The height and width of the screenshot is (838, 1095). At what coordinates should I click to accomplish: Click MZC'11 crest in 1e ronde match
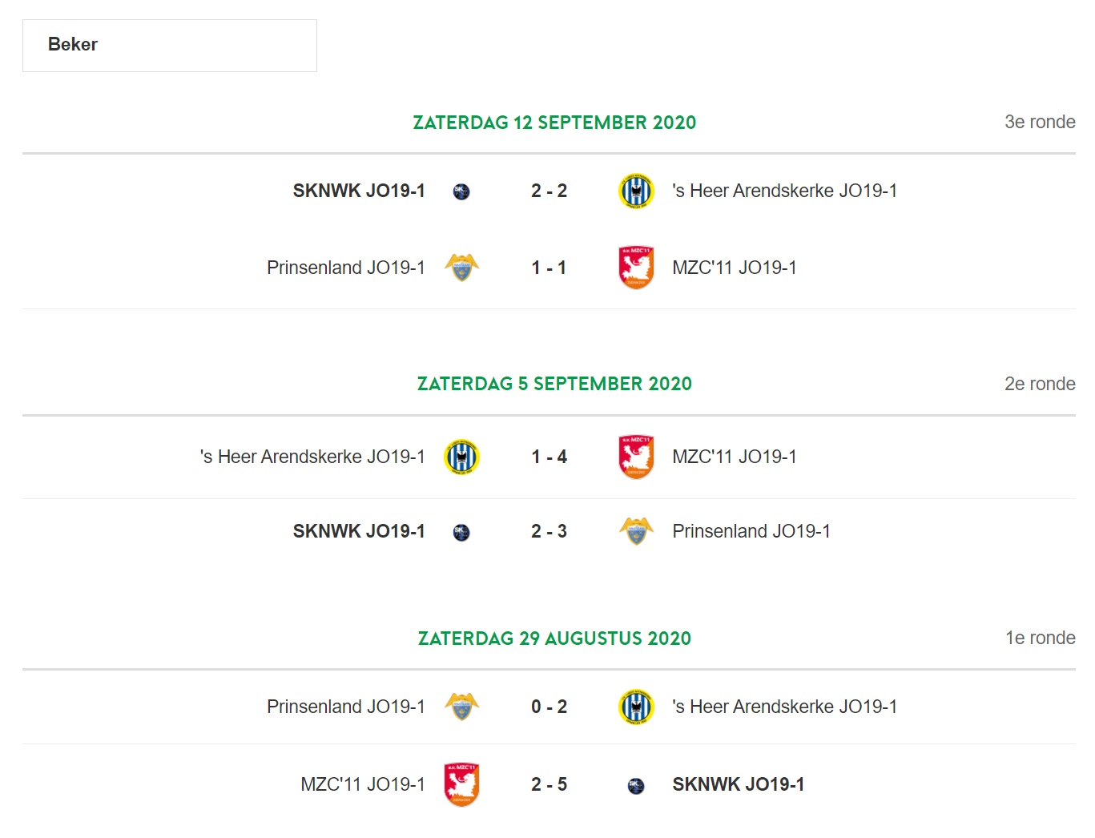[x=462, y=784]
